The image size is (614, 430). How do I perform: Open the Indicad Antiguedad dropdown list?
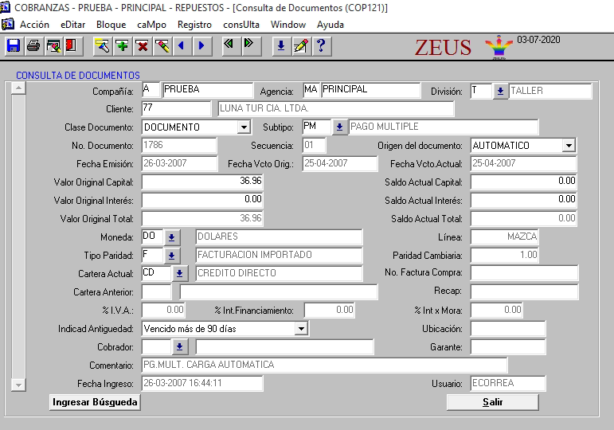[301, 328]
